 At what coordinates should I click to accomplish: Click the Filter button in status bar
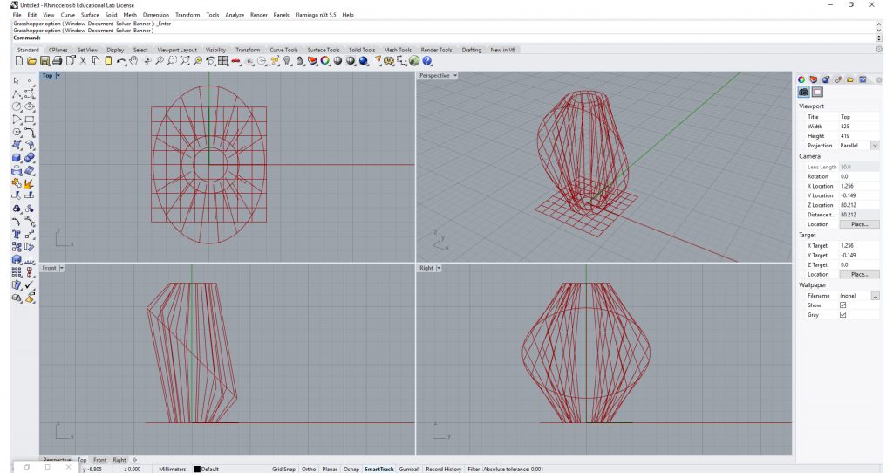tap(474, 469)
